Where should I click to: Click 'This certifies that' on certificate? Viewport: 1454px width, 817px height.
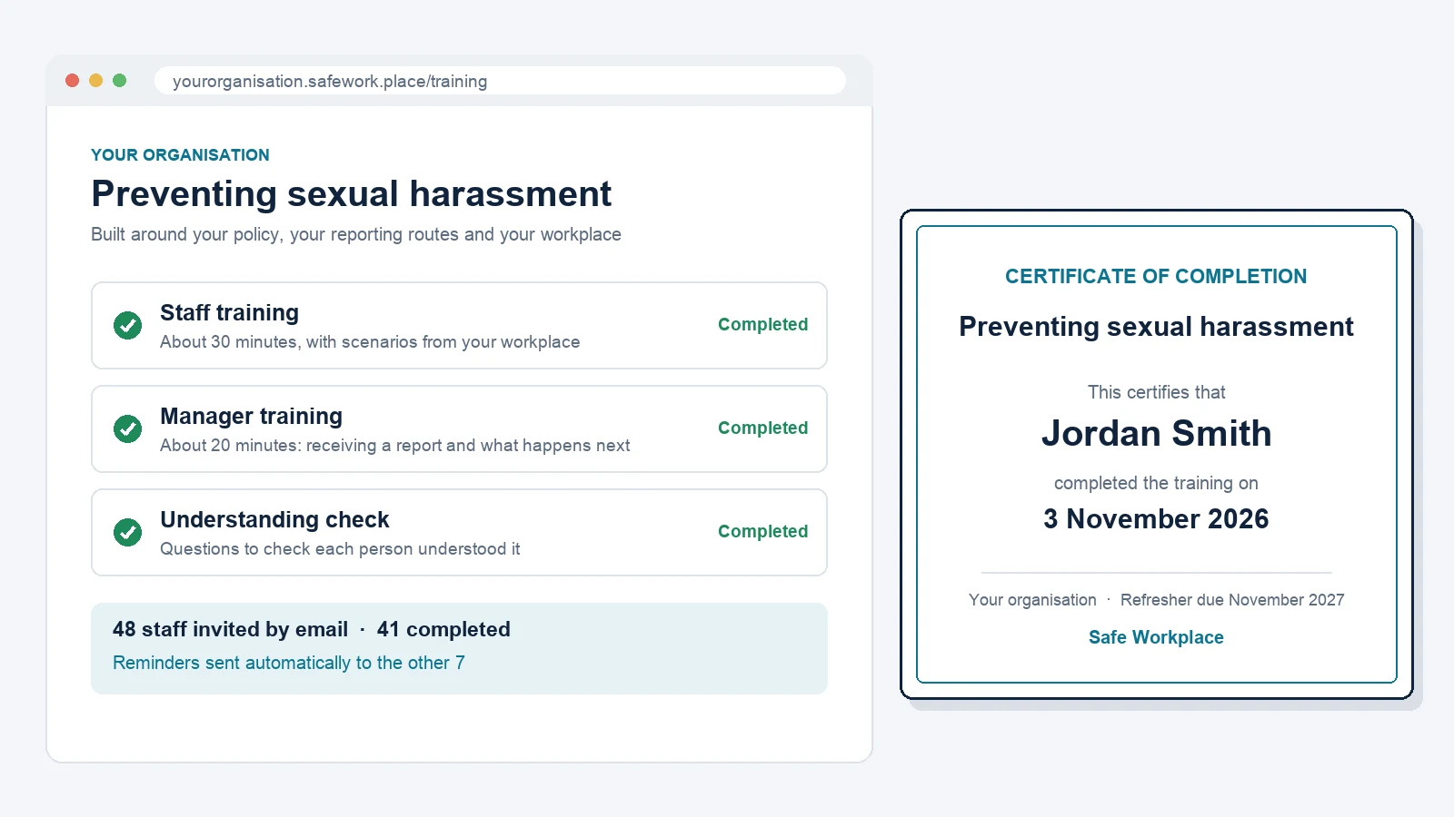click(x=1156, y=392)
